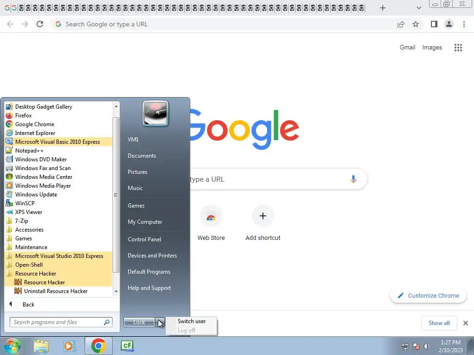Open Internet Explorer in the Start menu
Viewport: 474px width, 355px height.
58,133
